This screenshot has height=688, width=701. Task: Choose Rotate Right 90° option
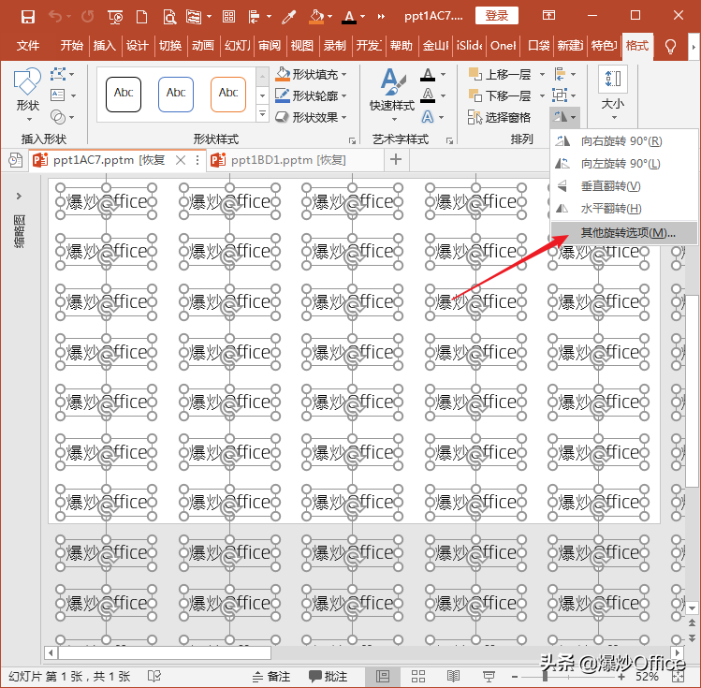tap(623, 141)
